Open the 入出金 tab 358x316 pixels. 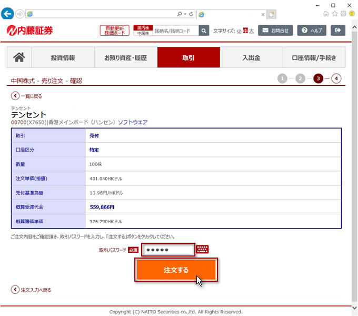click(x=251, y=57)
